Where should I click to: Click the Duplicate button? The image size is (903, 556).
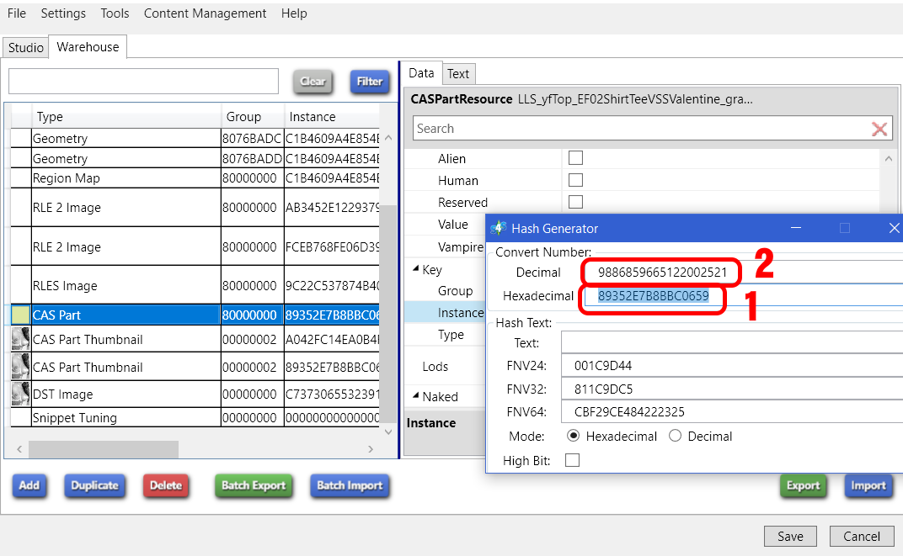coord(94,485)
